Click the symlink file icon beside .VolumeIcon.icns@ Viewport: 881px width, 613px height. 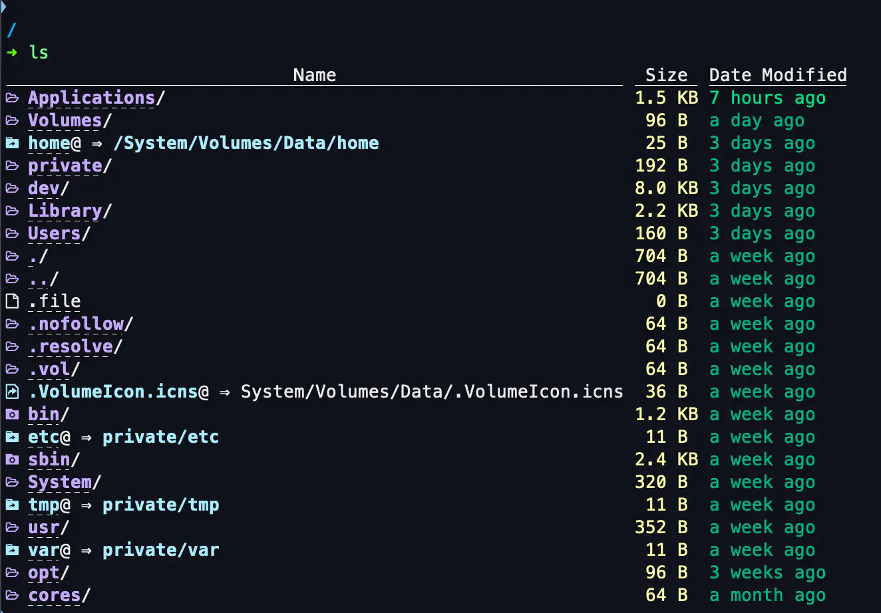[x=12, y=392]
